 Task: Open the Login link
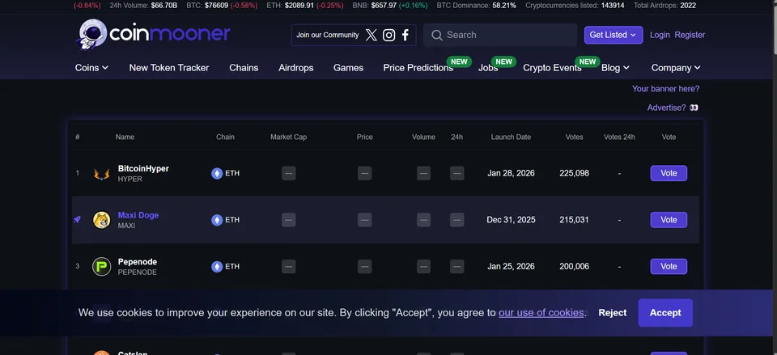[x=660, y=35]
